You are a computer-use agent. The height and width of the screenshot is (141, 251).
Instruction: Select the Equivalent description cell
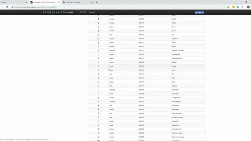tap(188, 110)
